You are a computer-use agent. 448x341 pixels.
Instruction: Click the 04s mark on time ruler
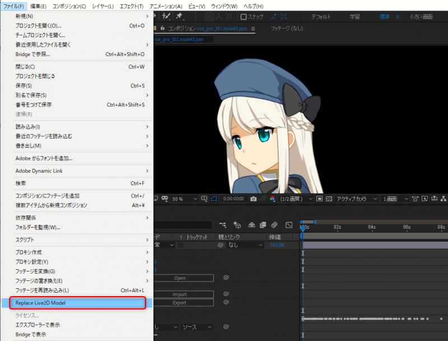372,227
